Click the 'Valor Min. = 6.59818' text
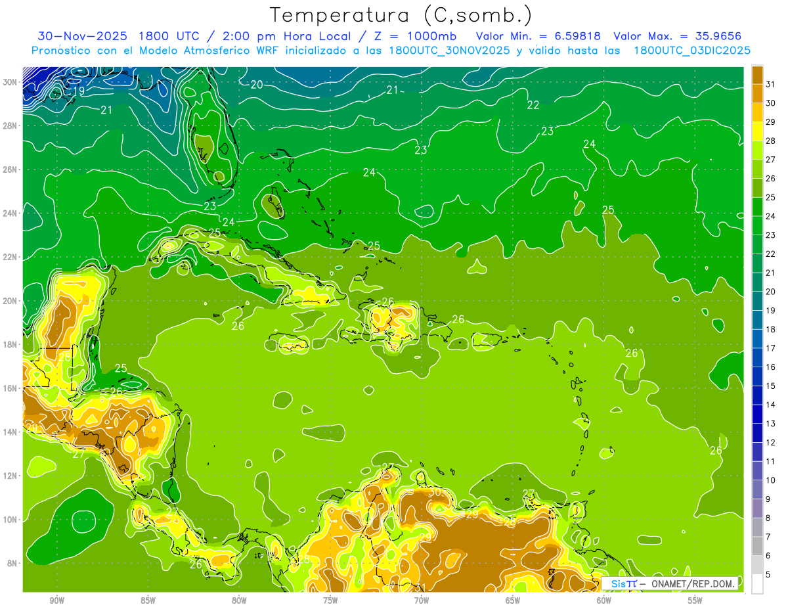Image resolution: width=788 pixels, height=609 pixels. pos(538,36)
